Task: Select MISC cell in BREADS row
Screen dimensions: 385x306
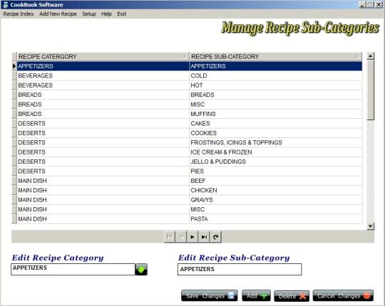Action: point(276,105)
